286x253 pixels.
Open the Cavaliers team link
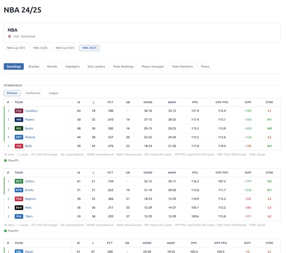click(31, 111)
